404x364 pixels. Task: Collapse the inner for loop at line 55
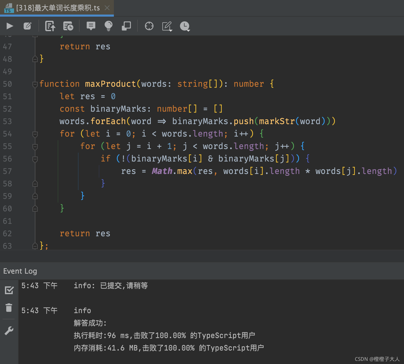(x=35, y=146)
